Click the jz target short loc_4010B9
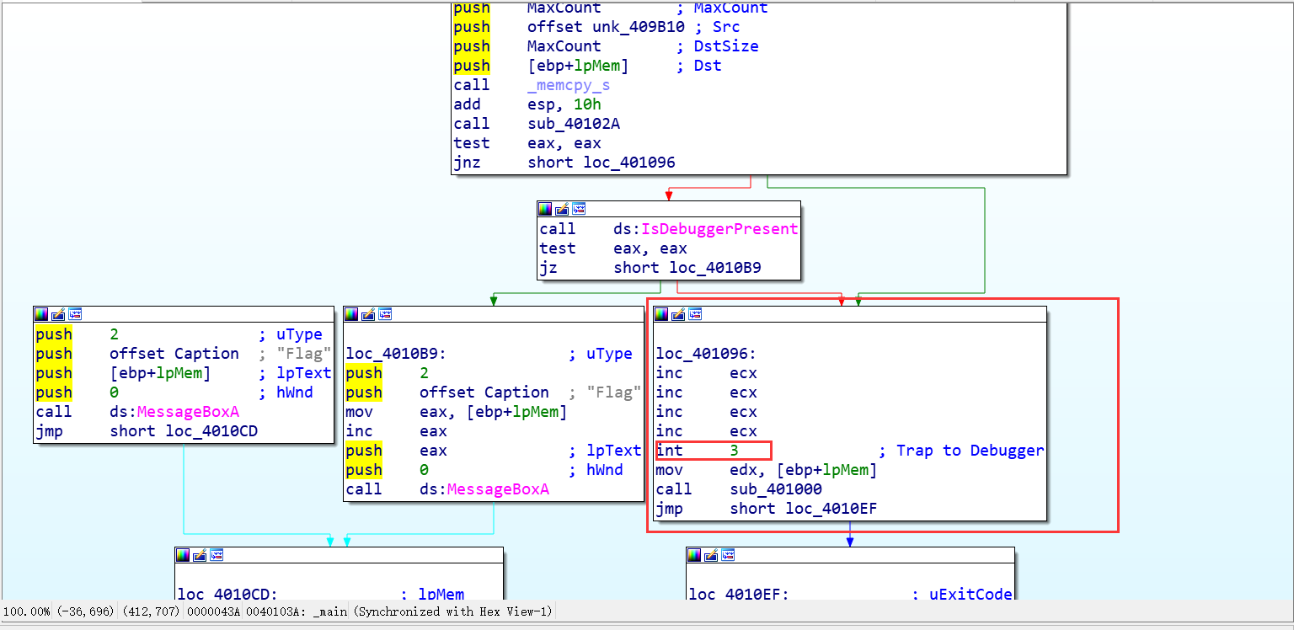This screenshot has height=630, width=1294. point(688,268)
